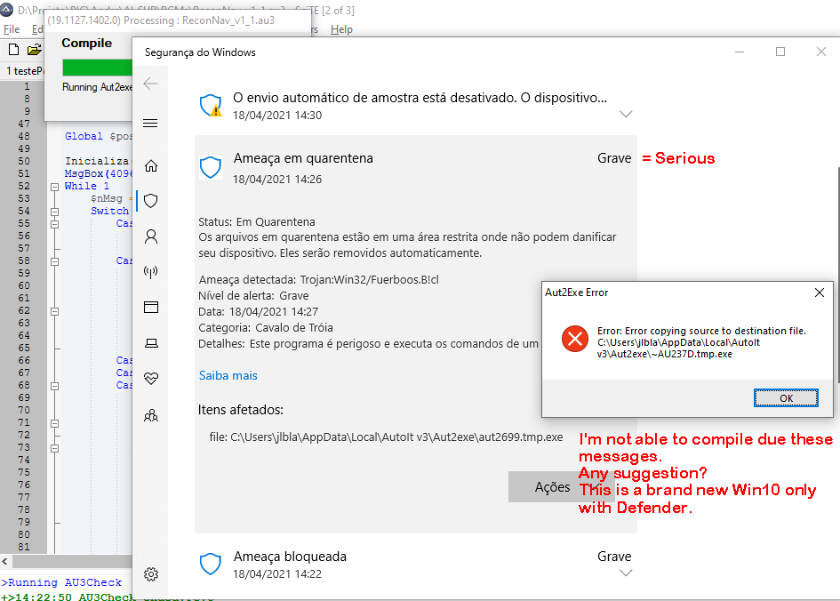840x601 pixels.
Task: Collapse the Switch fold at line 54
Action: (x=54, y=212)
